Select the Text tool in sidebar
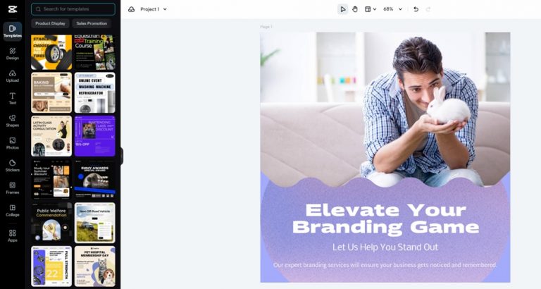This screenshot has height=289, width=541. (x=13, y=99)
